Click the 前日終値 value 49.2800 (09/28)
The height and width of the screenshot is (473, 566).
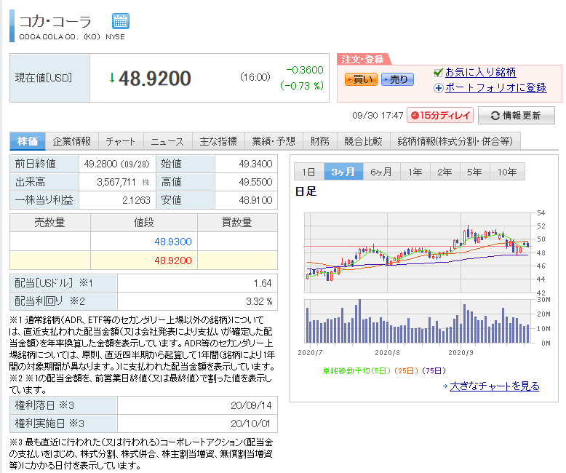coord(116,164)
